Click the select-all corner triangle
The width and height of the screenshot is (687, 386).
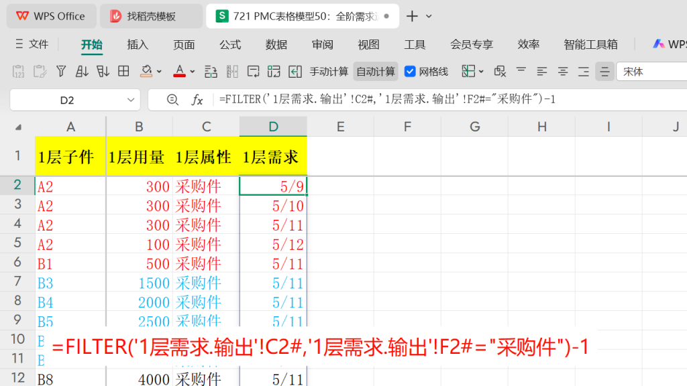pos(18,127)
